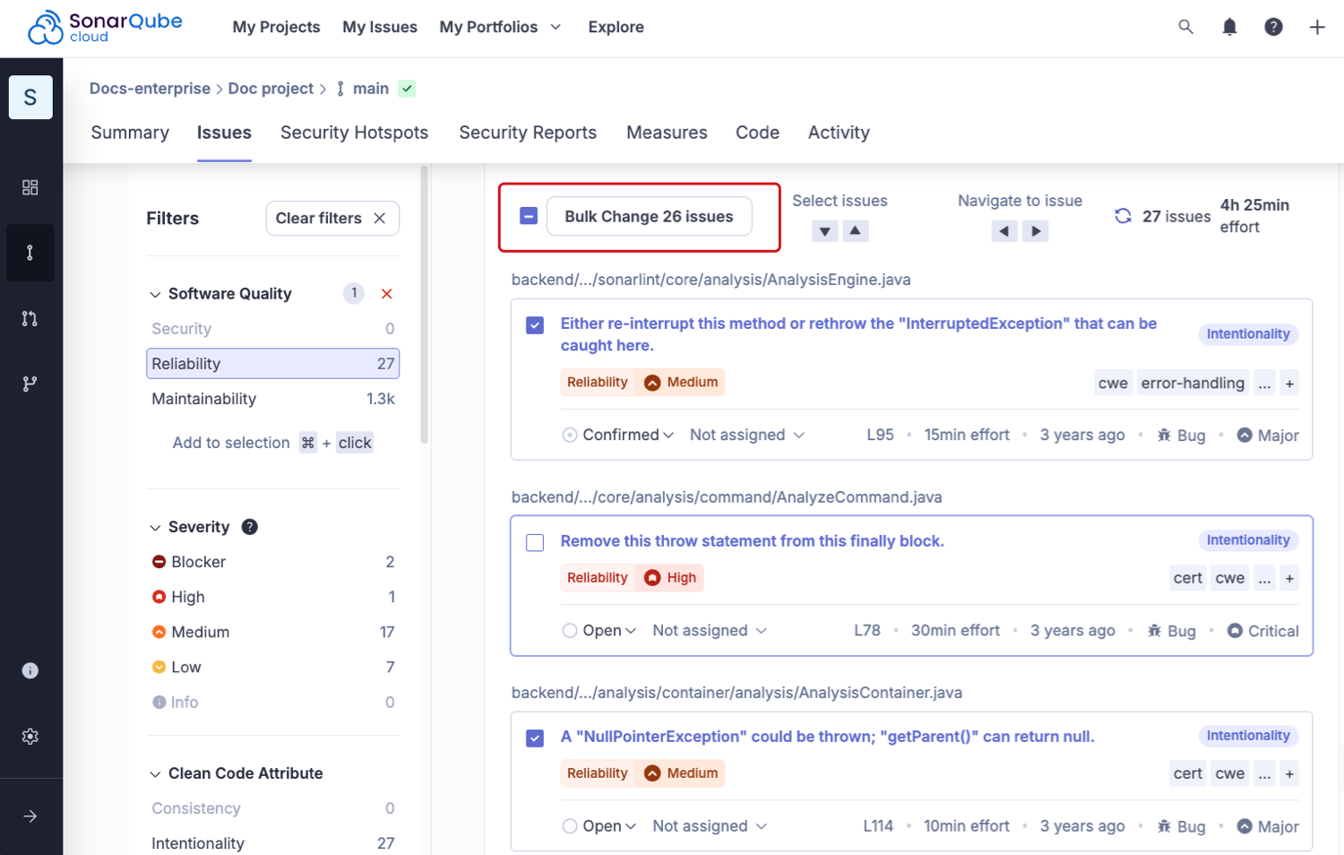Click the help question mark icon
The height and width of the screenshot is (855, 1344).
1273,27
